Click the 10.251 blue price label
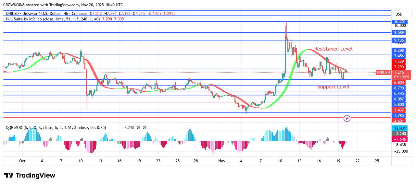The width and height of the screenshot is (416, 185). point(399,21)
